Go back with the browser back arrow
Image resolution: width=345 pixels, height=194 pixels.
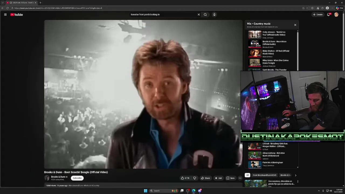point(3,8)
